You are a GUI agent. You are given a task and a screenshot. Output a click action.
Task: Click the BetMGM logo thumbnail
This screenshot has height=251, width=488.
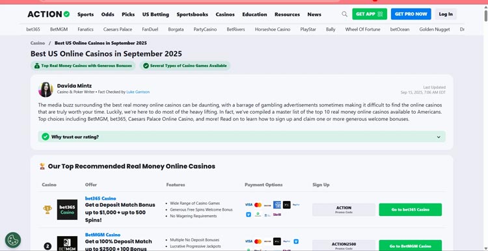pos(67,244)
